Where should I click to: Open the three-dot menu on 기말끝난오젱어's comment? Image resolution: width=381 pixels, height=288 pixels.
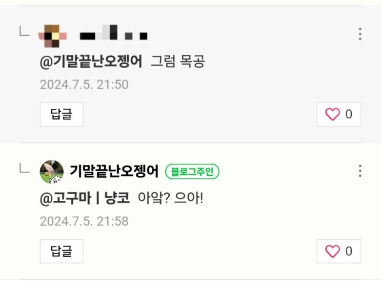tap(360, 171)
